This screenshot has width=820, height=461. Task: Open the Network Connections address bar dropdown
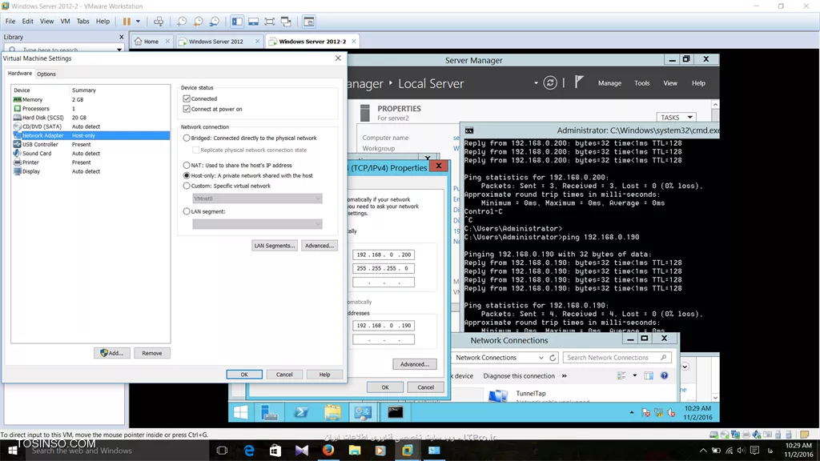541,358
